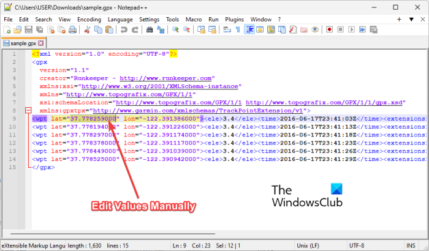Open the Replace dialog icon

coord(161,29)
